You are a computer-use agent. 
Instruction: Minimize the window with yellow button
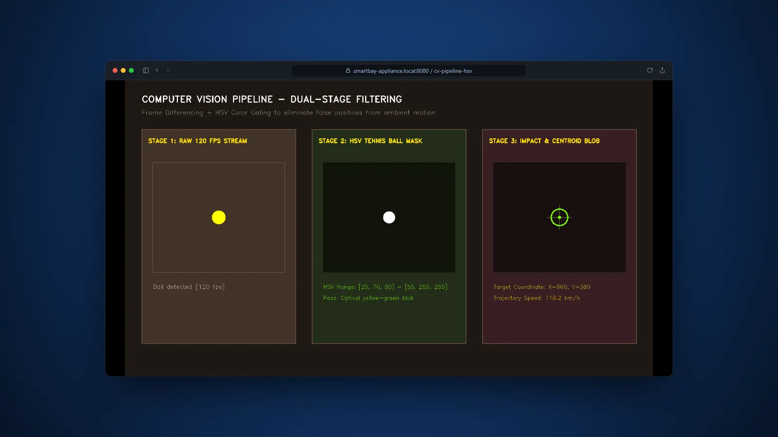coord(123,70)
